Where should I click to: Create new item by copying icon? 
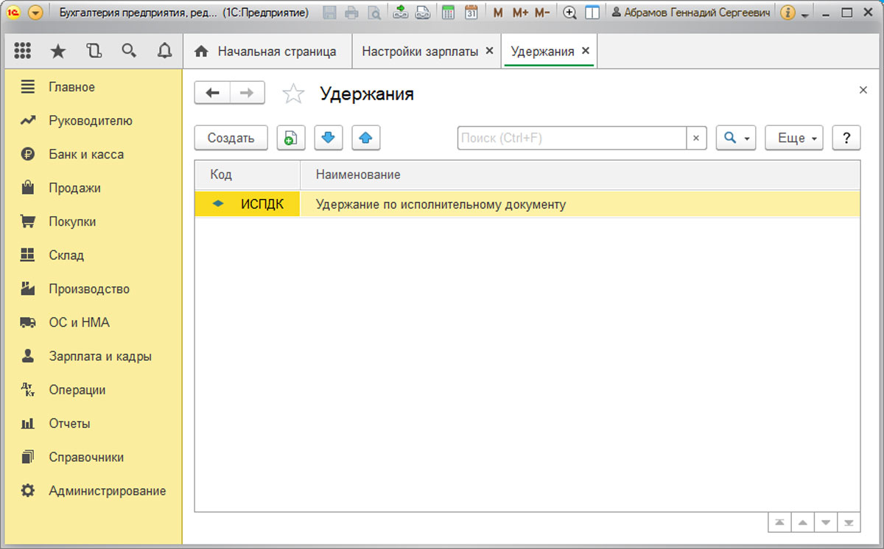(291, 138)
